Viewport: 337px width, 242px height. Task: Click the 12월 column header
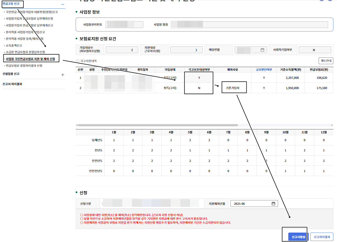point(324,132)
